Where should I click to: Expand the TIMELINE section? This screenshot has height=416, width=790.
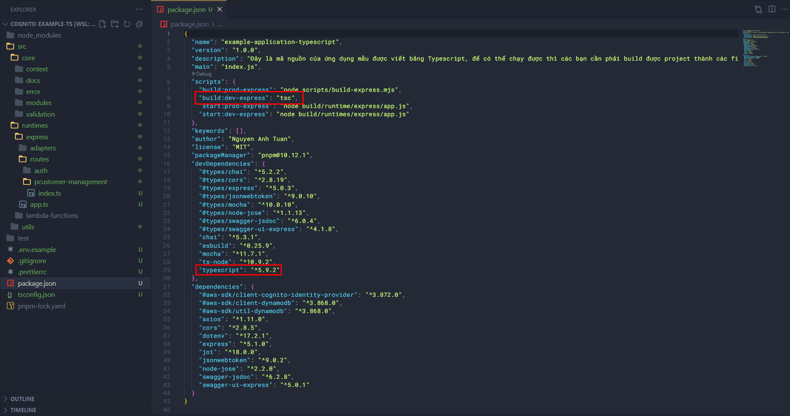[x=23, y=410]
